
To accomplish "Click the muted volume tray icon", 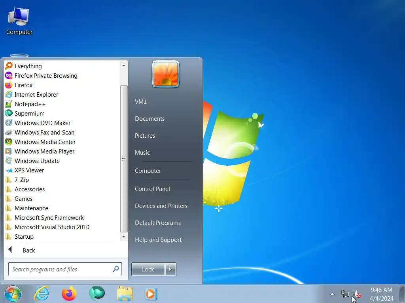I will pyautogui.click(x=357, y=294).
